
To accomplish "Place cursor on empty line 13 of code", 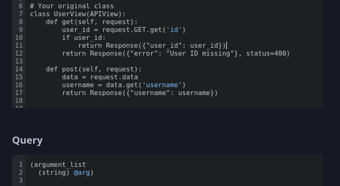I will coord(174,61).
